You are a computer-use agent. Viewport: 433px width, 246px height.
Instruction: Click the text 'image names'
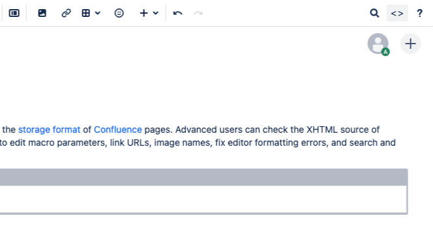tap(183, 143)
